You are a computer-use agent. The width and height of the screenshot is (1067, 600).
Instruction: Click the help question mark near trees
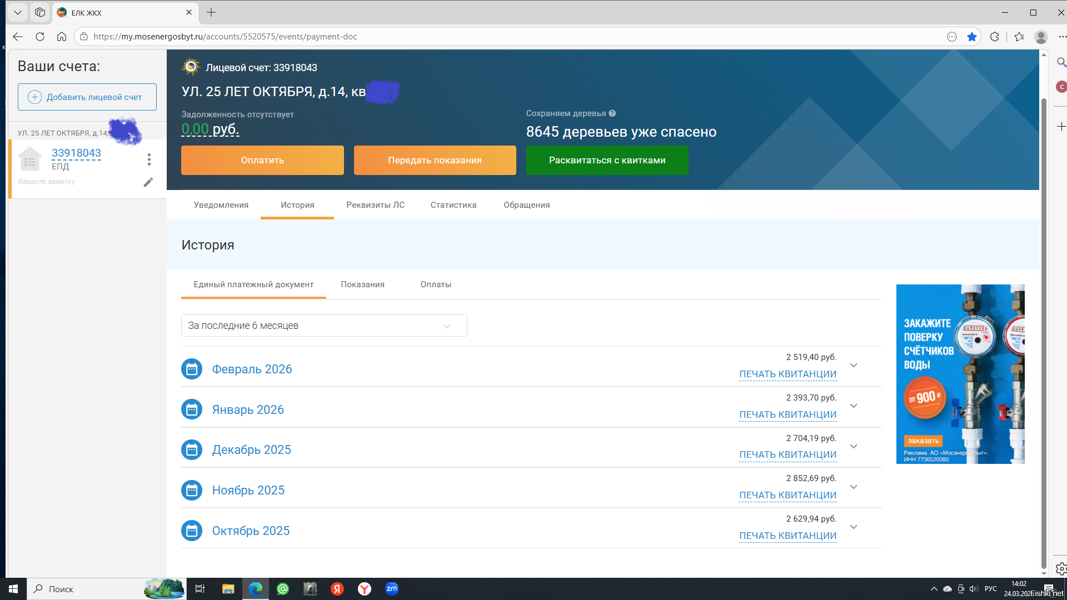612,113
